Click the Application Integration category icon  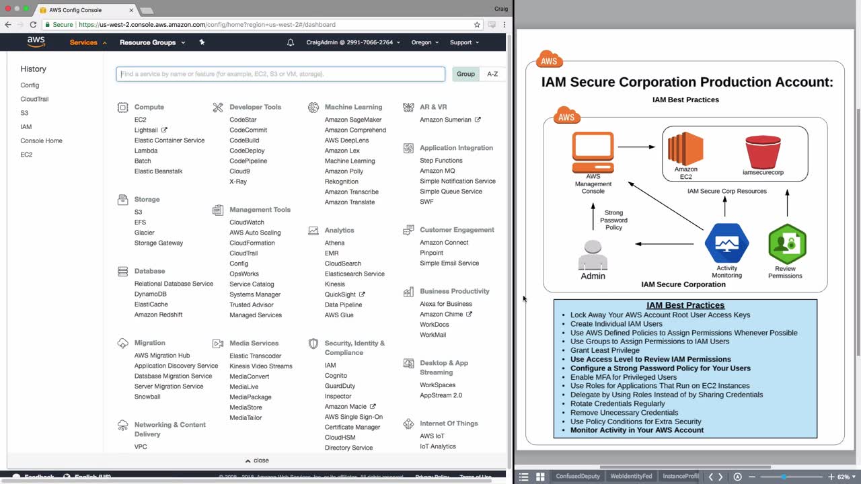click(x=408, y=148)
